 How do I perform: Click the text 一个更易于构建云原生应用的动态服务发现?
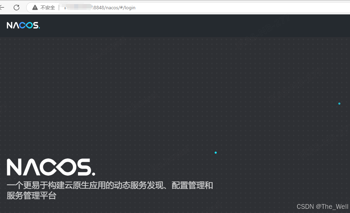85,185
